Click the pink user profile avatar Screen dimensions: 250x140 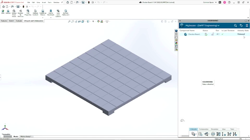tap(224, 2)
